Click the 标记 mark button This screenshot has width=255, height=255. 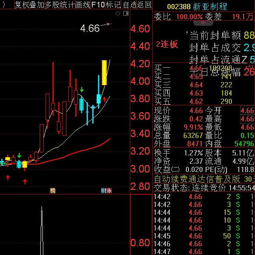[x=113, y=5]
